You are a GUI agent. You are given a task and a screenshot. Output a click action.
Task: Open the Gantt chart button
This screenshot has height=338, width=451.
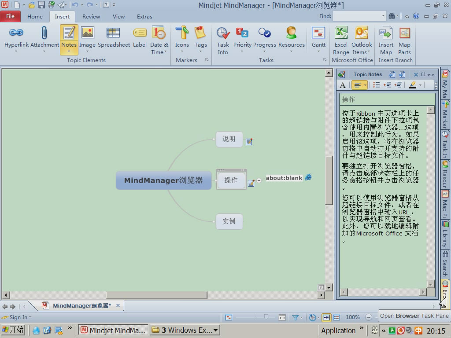coord(318,38)
